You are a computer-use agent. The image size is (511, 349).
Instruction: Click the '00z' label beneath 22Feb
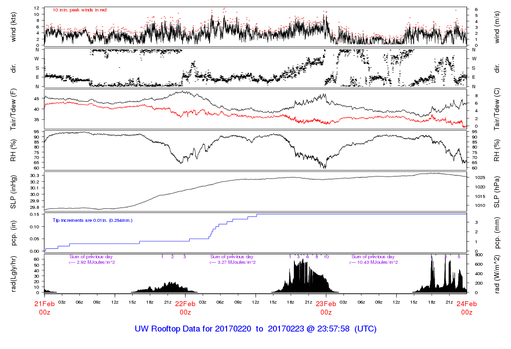coord(186,313)
